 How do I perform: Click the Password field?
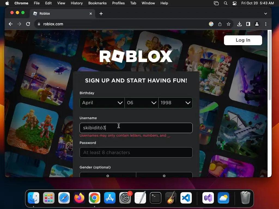[x=136, y=152]
